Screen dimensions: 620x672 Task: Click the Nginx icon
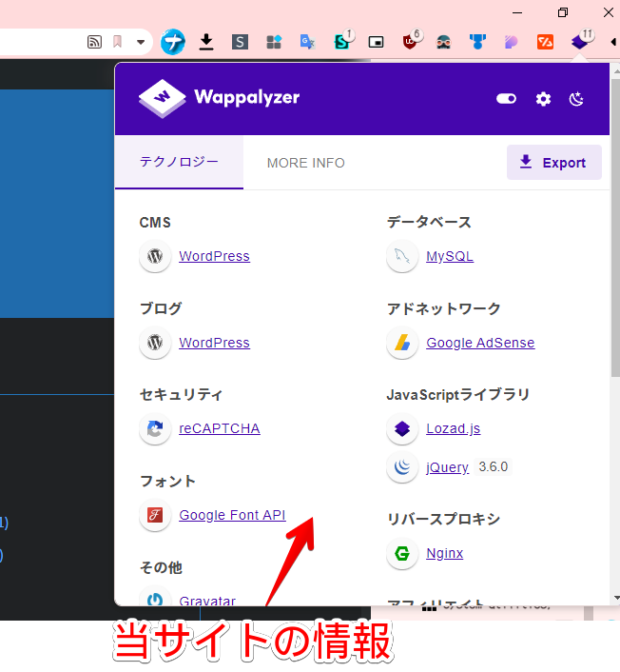coord(402,553)
